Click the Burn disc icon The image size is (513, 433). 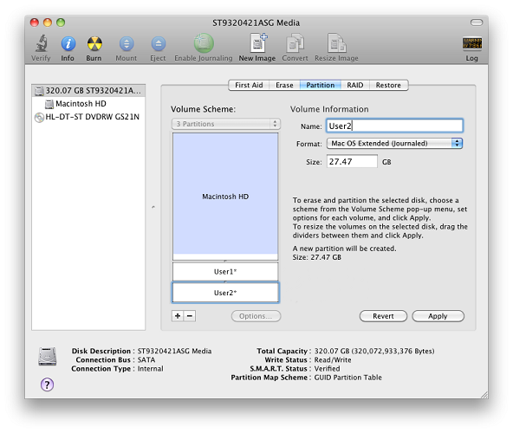94,43
